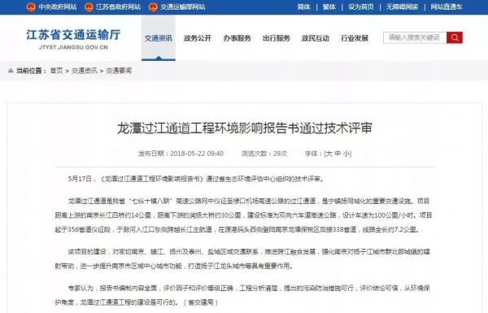Focus the keyword search input field
This screenshot has height=313, width=488.
415,37
